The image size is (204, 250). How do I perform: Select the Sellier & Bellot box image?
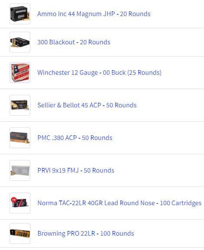coord(20,105)
